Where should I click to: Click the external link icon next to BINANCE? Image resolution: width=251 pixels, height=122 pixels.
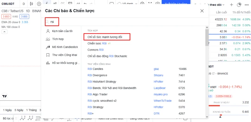coord(213,74)
